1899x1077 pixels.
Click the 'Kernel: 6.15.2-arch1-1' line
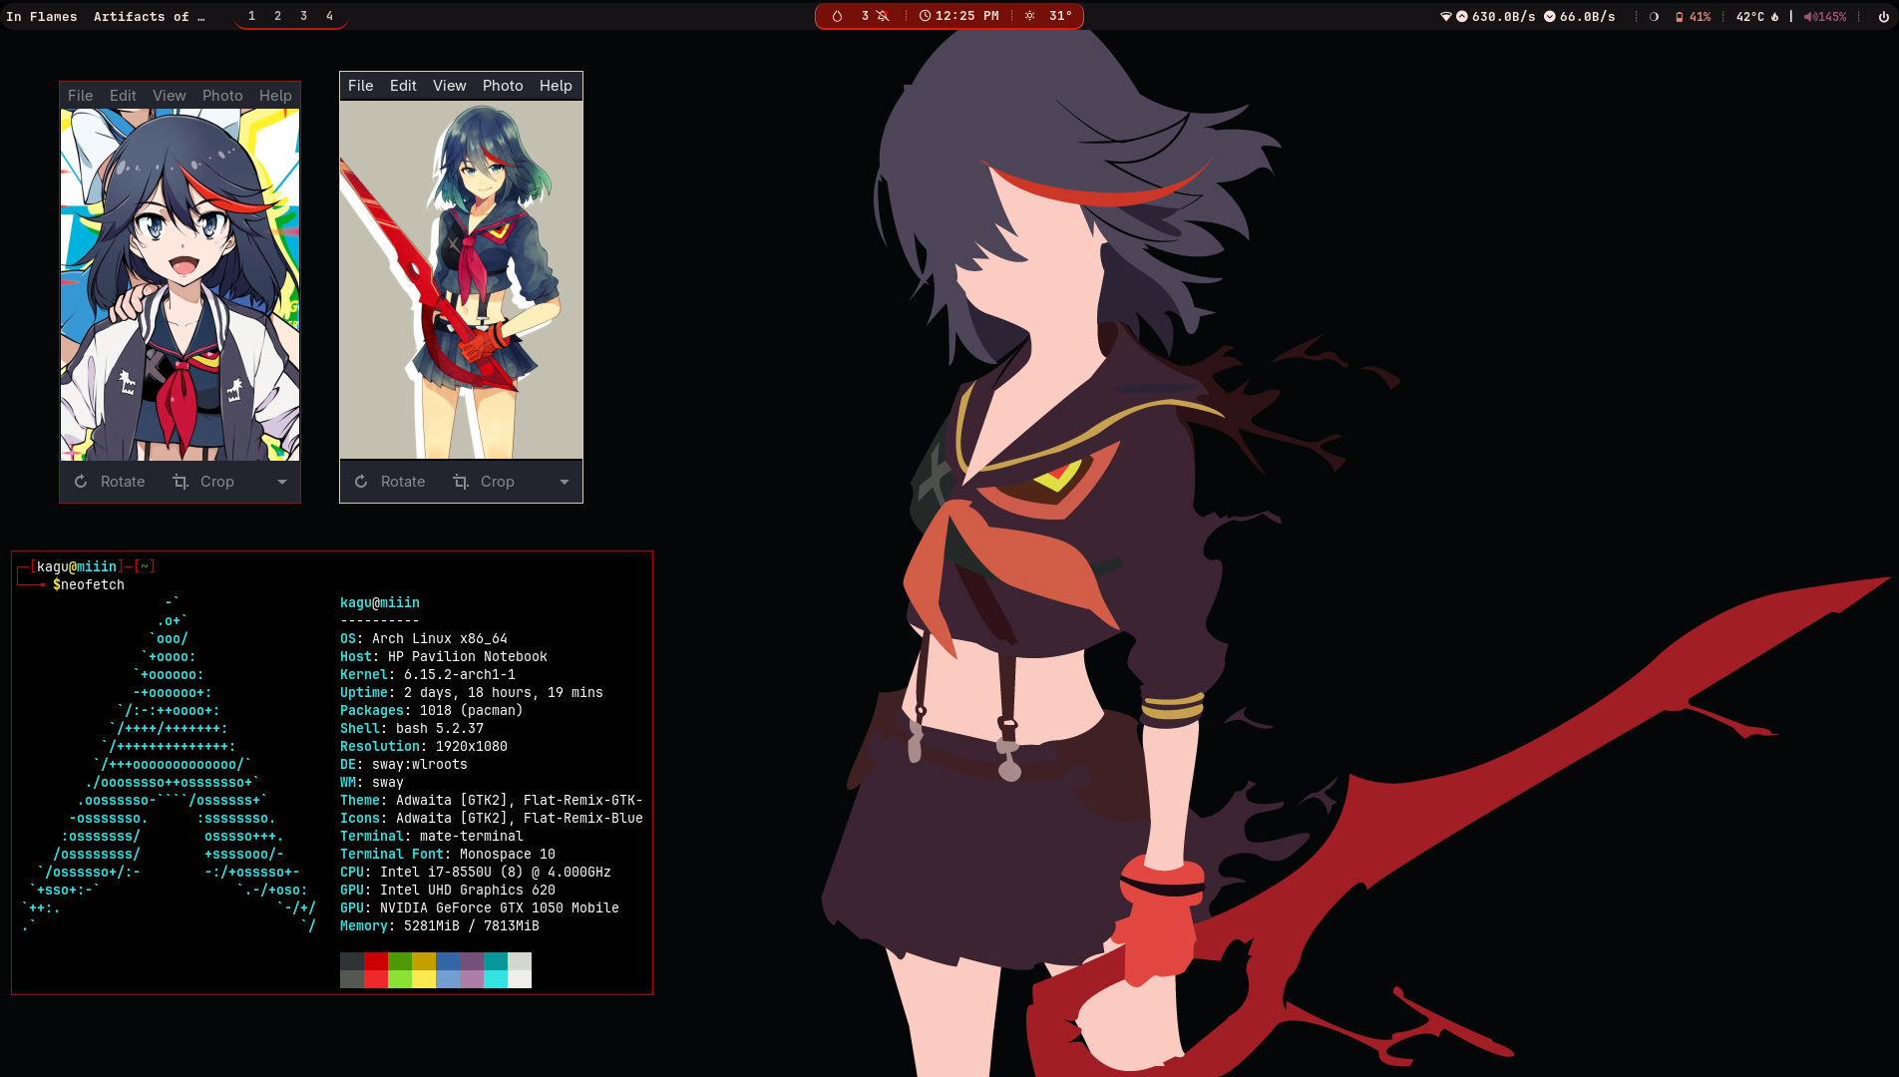428,675
